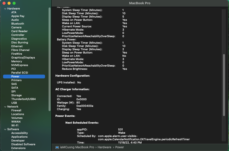229x151 pixels.
Task: Select Thunderbolt/USB4 in the sidebar
Action: 24,99
